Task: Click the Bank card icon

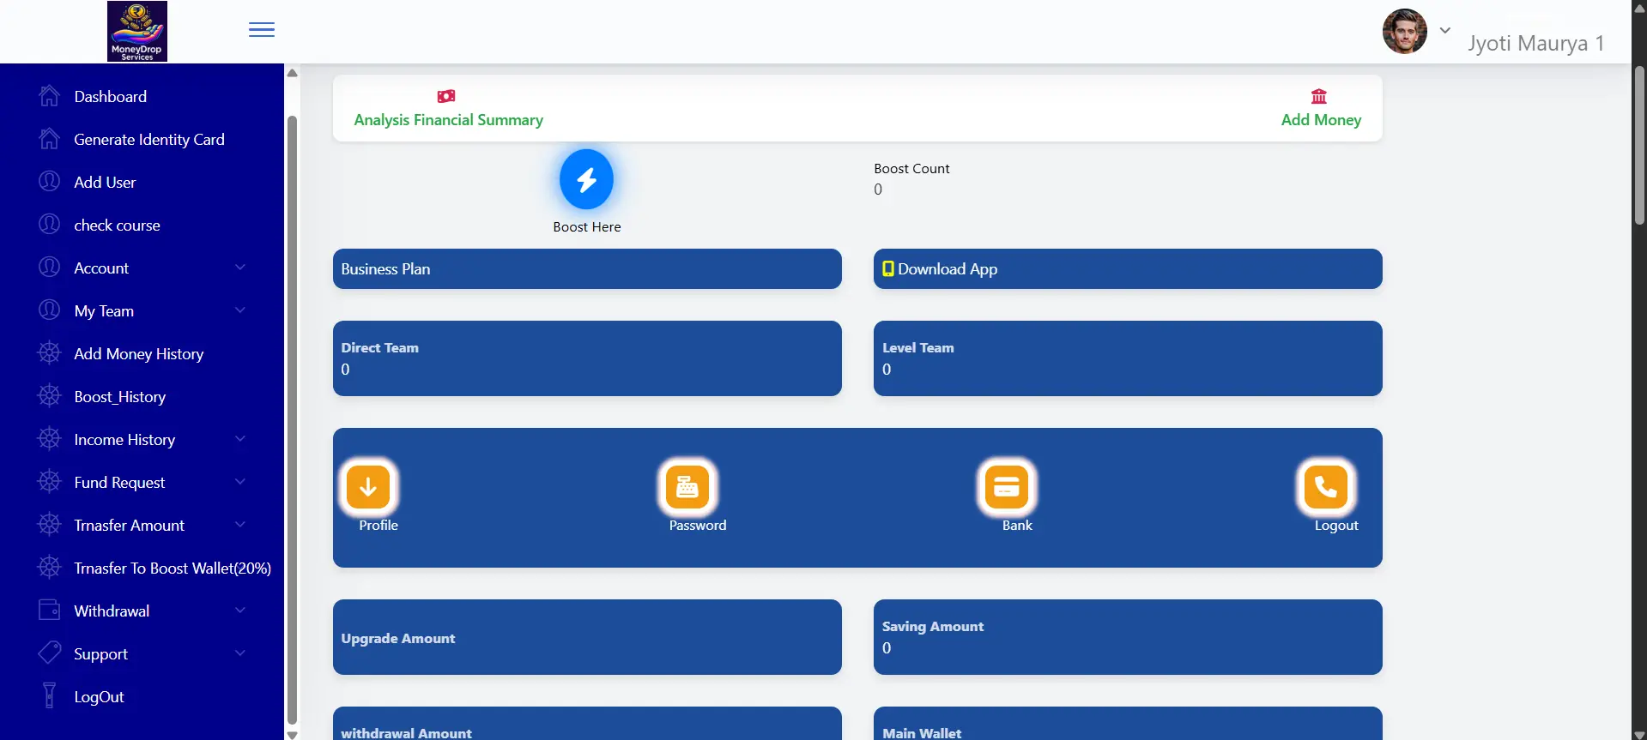Action: tap(1007, 487)
